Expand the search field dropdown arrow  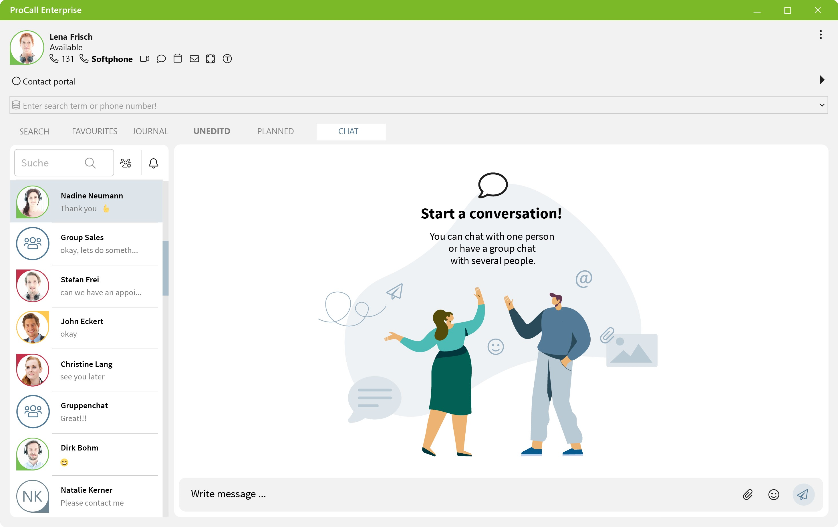822,105
